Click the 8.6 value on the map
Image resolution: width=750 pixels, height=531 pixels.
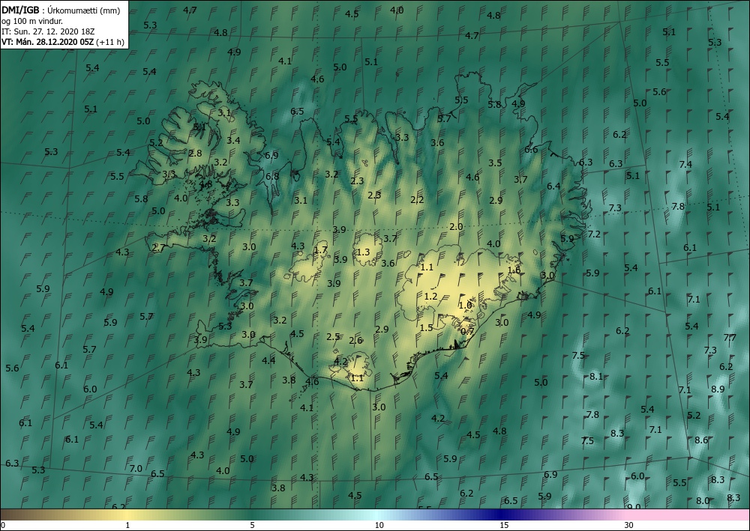point(701,440)
